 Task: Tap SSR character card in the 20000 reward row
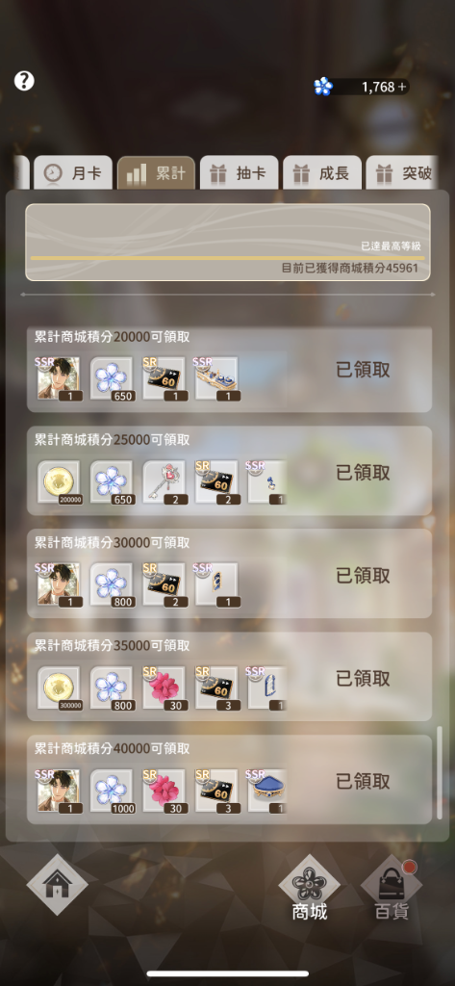[x=59, y=379]
